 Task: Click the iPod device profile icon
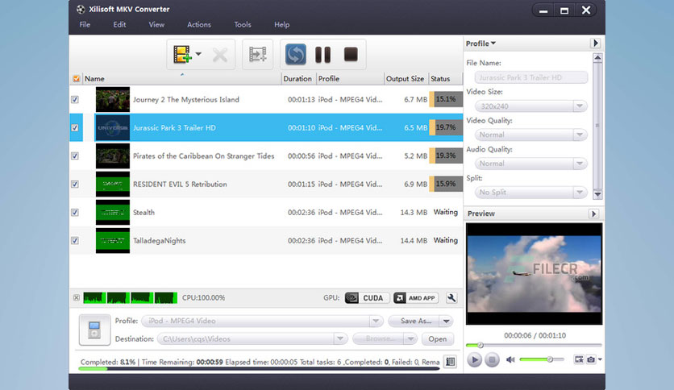94,330
